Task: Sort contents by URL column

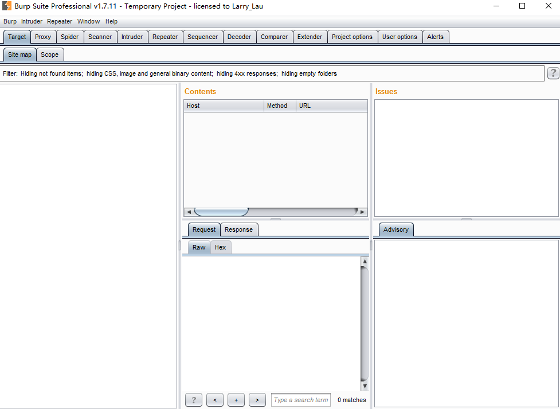Action: coord(332,106)
